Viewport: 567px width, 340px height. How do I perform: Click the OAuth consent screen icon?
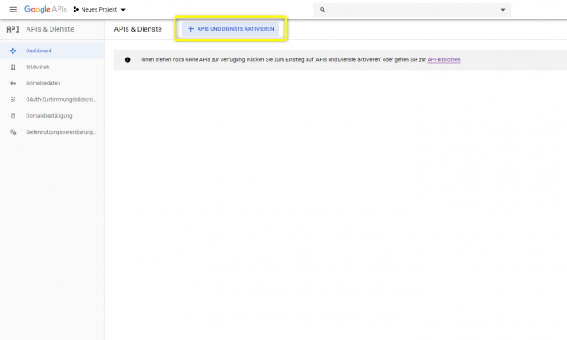[x=13, y=99]
